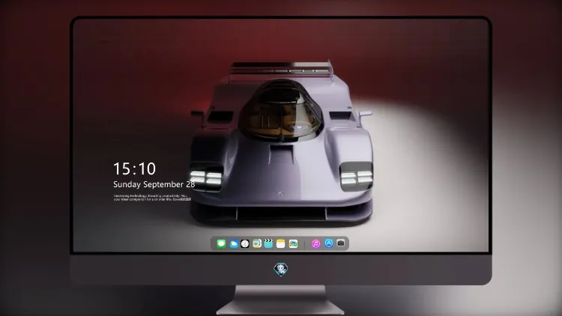Open the Maps app icon in dock
Screen dimensions: 562x316
coord(256,243)
